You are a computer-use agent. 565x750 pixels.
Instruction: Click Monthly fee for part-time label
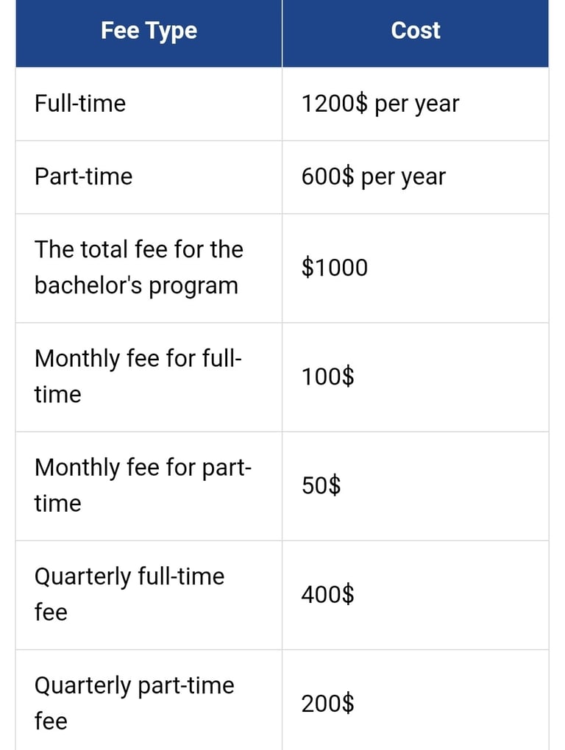(143, 485)
